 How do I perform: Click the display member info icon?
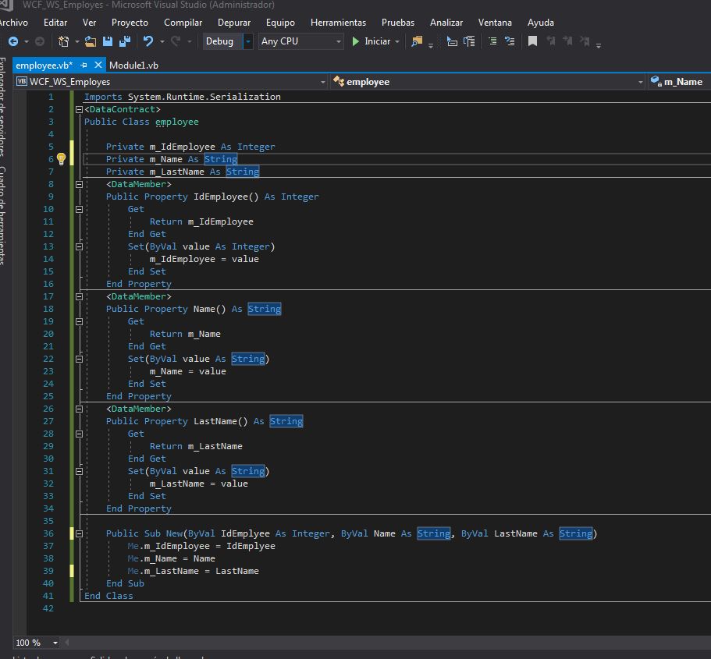(x=452, y=41)
